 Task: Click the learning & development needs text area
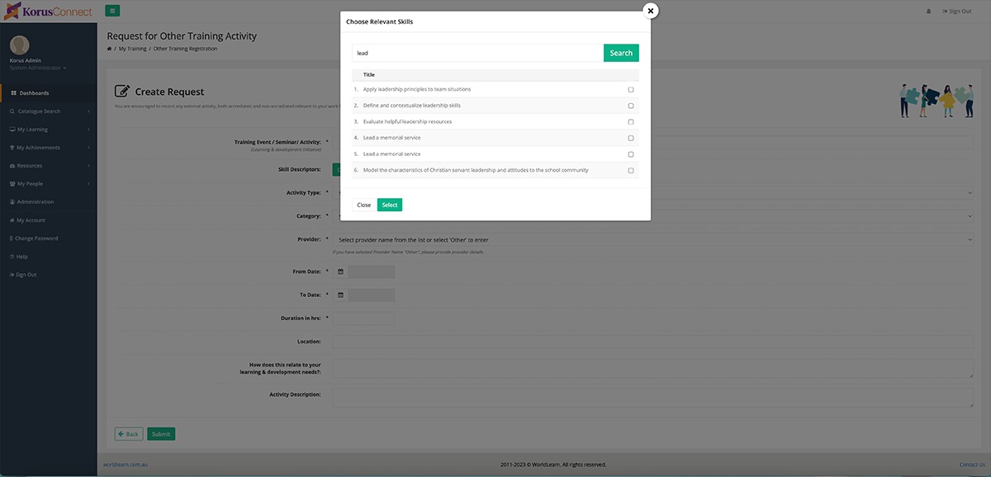[x=654, y=368]
